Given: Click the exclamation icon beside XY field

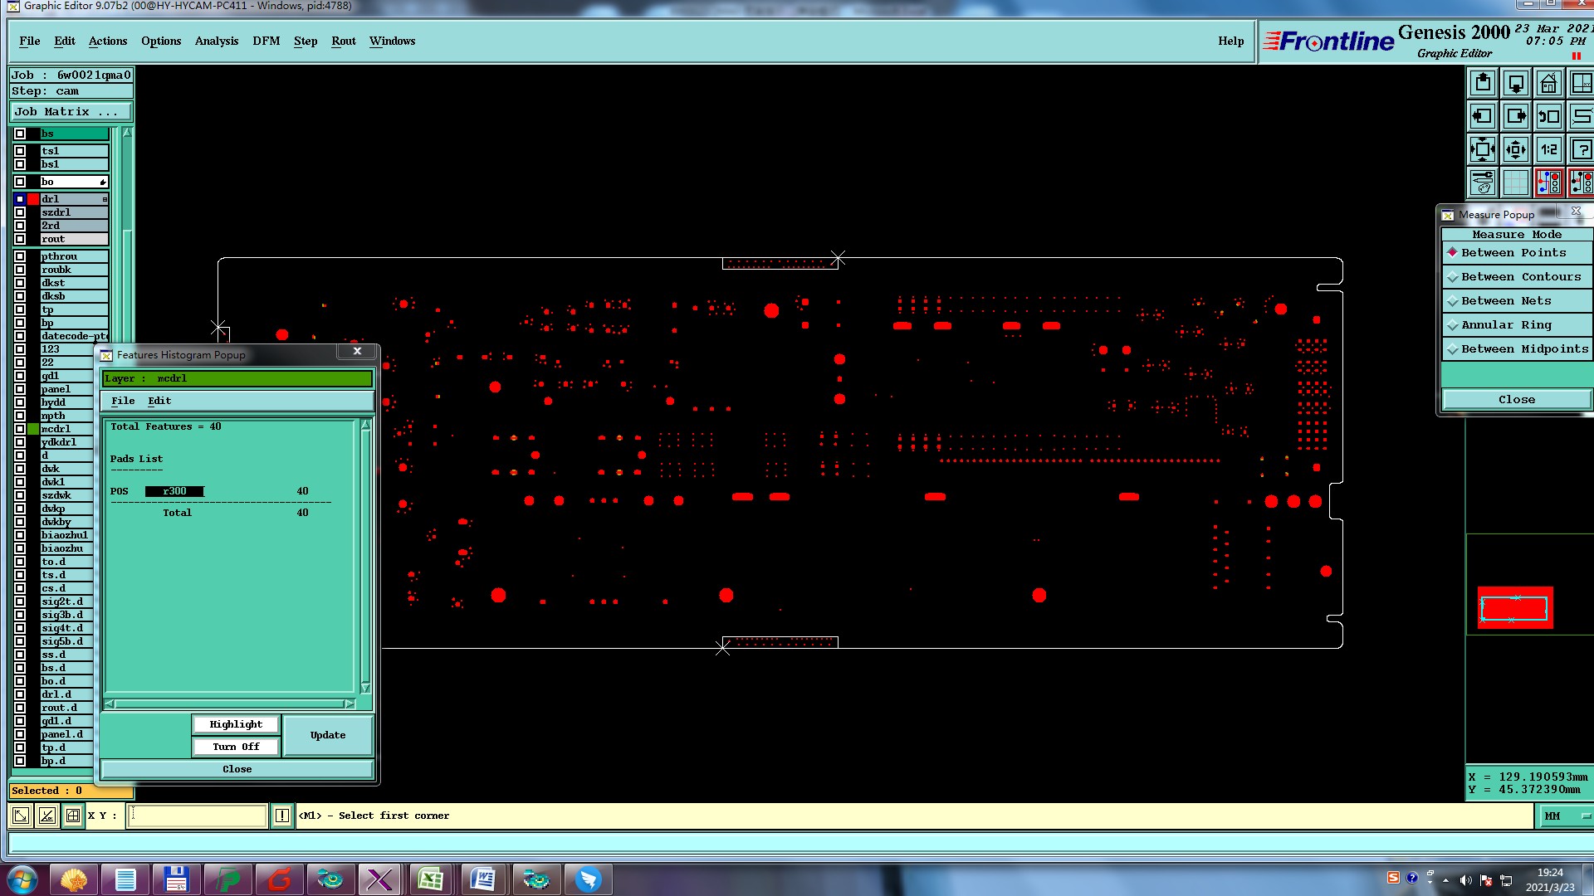Looking at the screenshot, I should pyautogui.click(x=282, y=816).
